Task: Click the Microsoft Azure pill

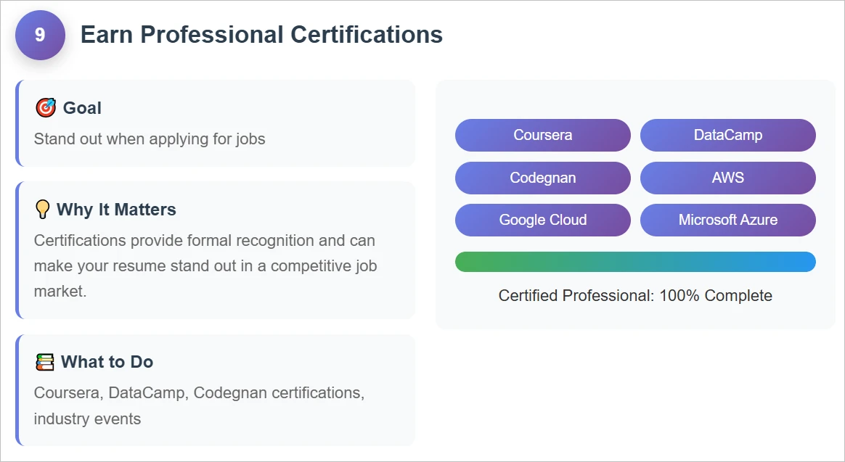Action: (728, 220)
